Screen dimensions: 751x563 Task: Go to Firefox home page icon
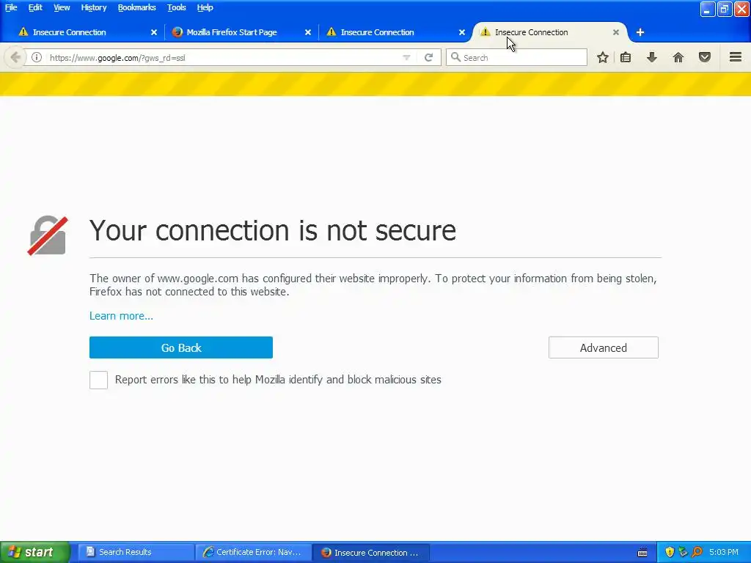(678, 57)
